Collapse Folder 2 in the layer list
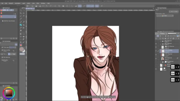The image size is (180, 101). 160,44
